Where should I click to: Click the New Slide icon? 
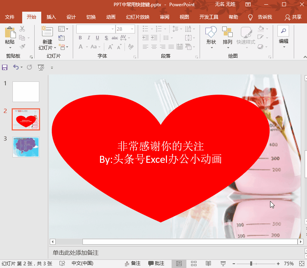pyautogui.click(x=47, y=32)
